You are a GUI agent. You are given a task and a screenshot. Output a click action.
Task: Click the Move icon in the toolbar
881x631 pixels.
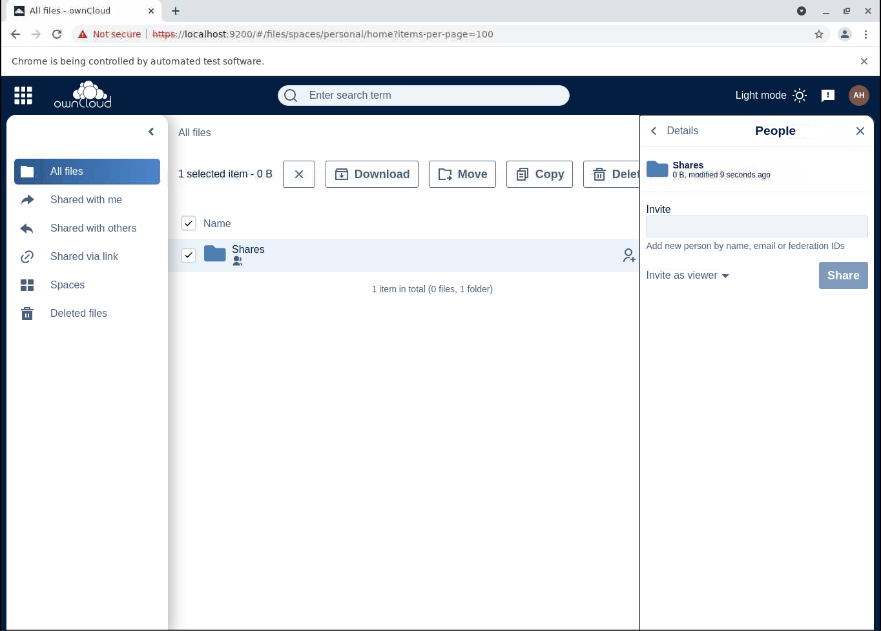pos(445,174)
